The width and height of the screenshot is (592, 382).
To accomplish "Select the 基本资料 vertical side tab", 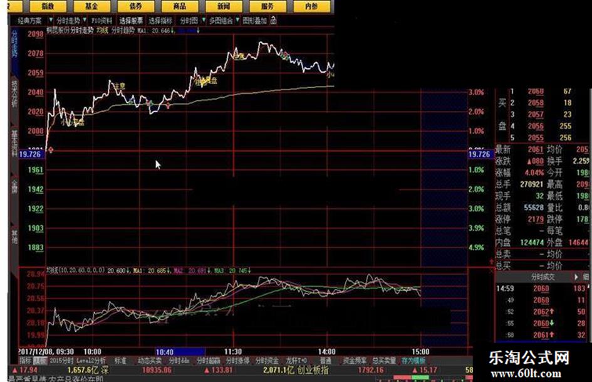I will click(x=14, y=143).
